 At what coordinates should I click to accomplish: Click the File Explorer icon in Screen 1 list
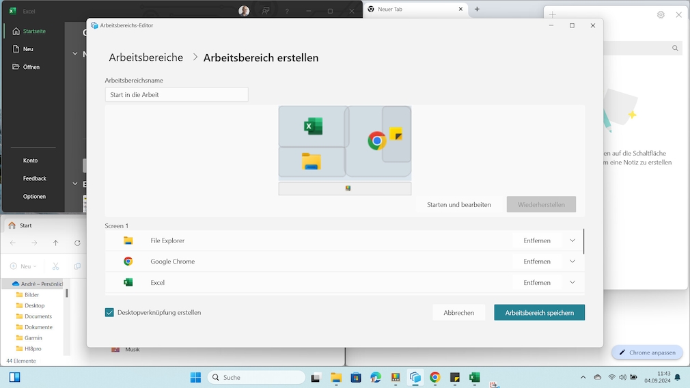128,240
